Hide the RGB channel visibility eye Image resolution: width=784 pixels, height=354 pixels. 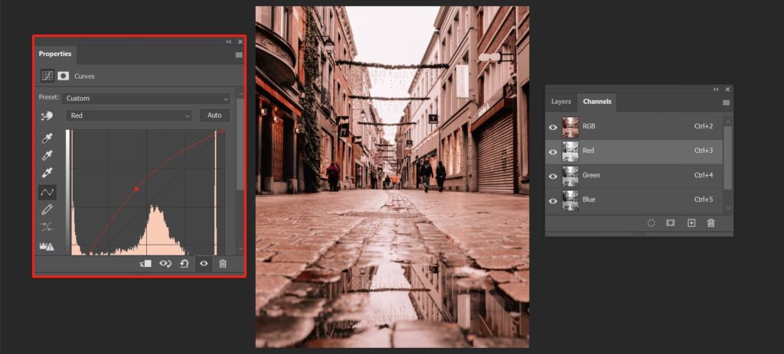tap(553, 126)
